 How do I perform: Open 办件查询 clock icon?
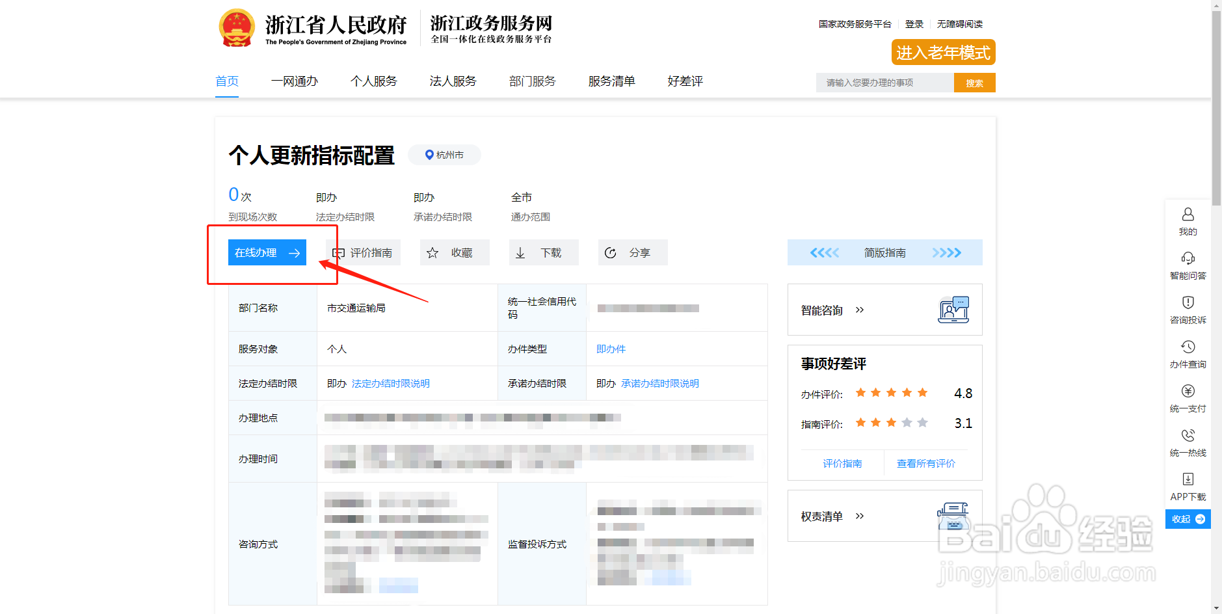[x=1188, y=347]
